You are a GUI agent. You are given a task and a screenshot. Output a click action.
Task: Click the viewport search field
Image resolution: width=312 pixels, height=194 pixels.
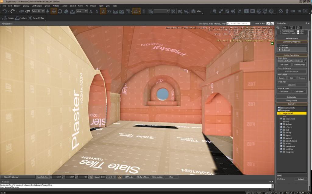point(240,23)
